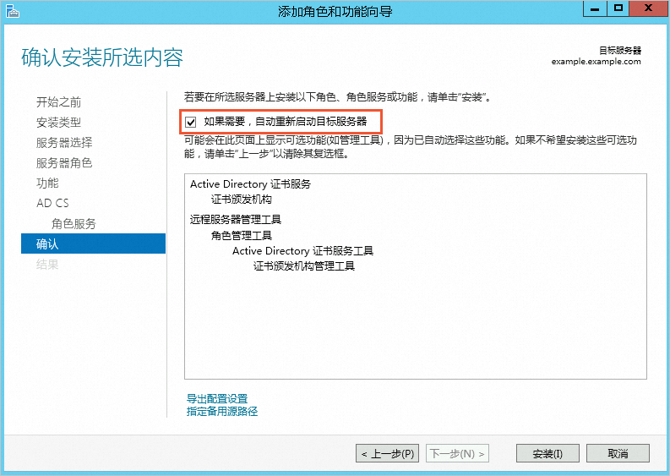This screenshot has width=670, height=476.
Task: Select the AD CS step in sidebar
Action: (x=52, y=203)
